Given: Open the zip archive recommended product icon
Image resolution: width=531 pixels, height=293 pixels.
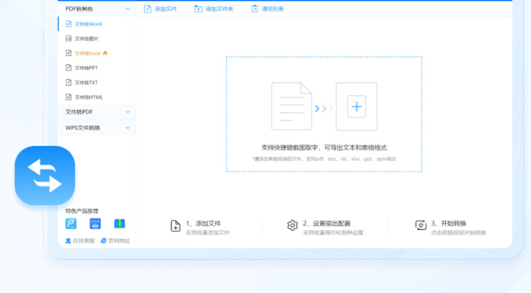Looking at the screenshot, I should click(x=120, y=224).
